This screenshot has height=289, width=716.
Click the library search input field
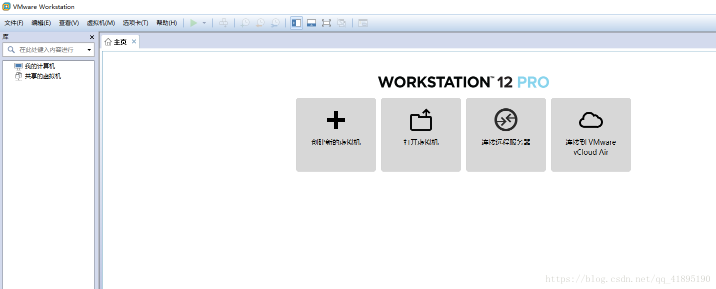pos(48,49)
